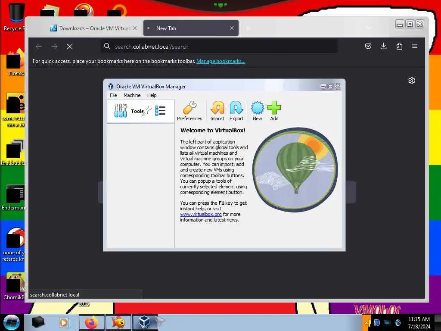Click the Export appliance icon
Image resolution: width=441 pixels, height=331 pixels.
point(236,108)
